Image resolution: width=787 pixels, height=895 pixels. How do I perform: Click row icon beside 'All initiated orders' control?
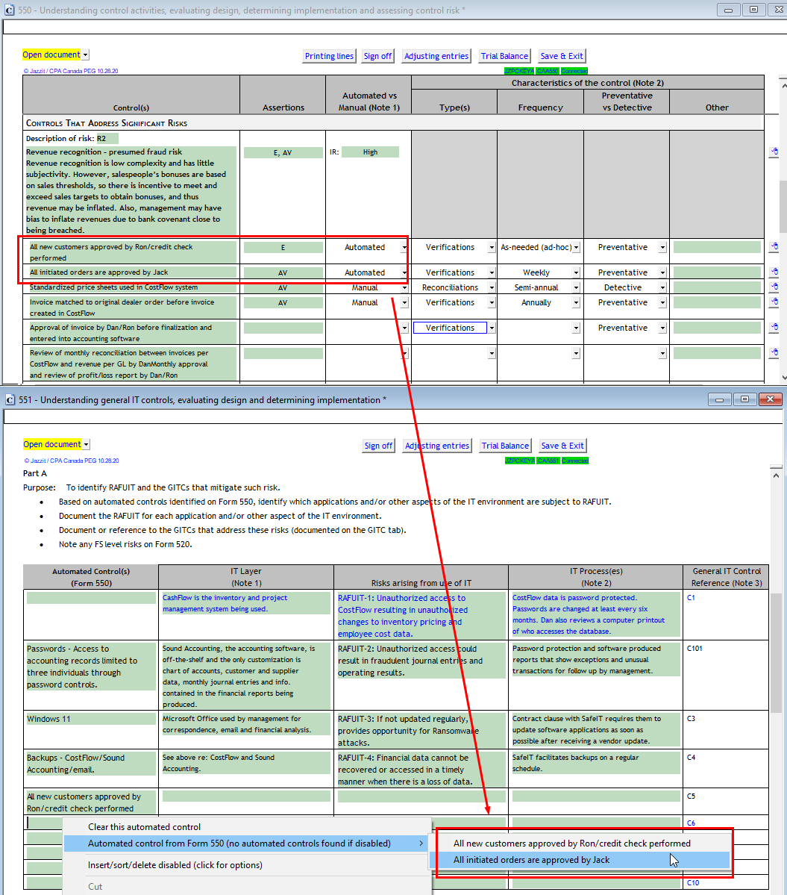(774, 272)
